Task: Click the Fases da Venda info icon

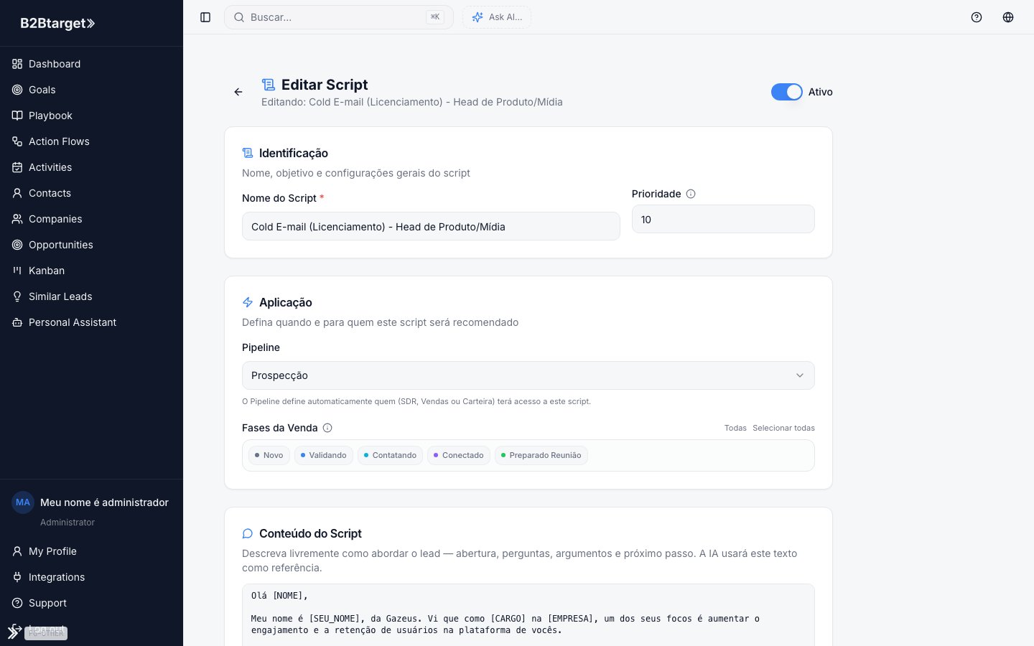Action: click(327, 428)
